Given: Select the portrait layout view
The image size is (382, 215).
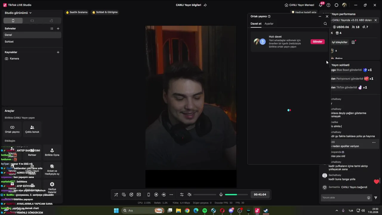Looking at the screenshot, I should tap(13, 21).
